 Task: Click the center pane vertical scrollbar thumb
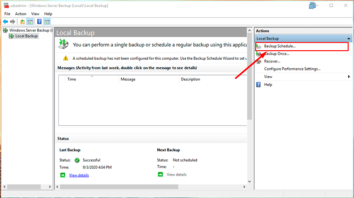pyautogui.click(x=249, y=76)
